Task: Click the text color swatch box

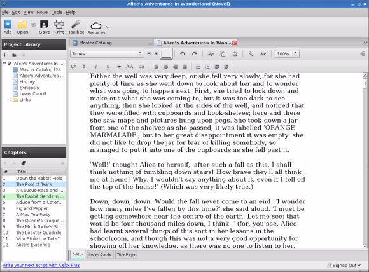Action: pos(166,54)
